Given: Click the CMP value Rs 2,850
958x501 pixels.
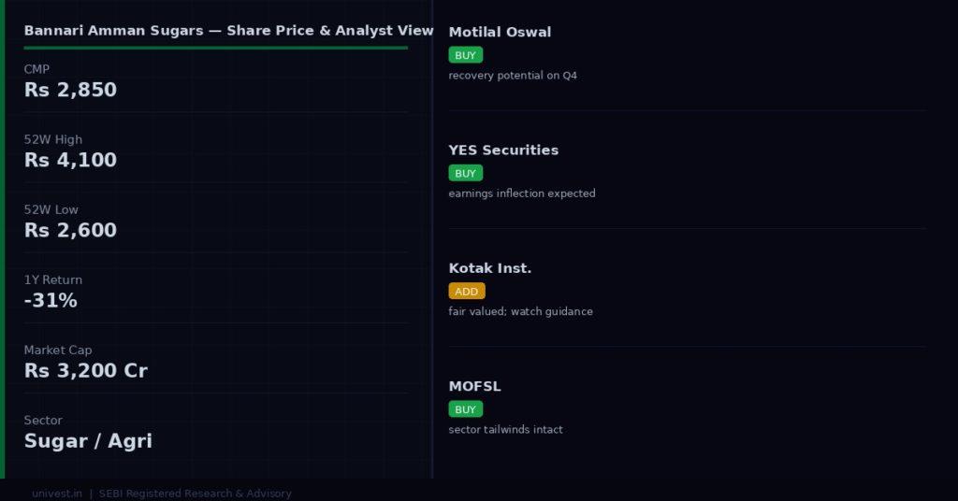Looking at the screenshot, I should click(70, 90).
